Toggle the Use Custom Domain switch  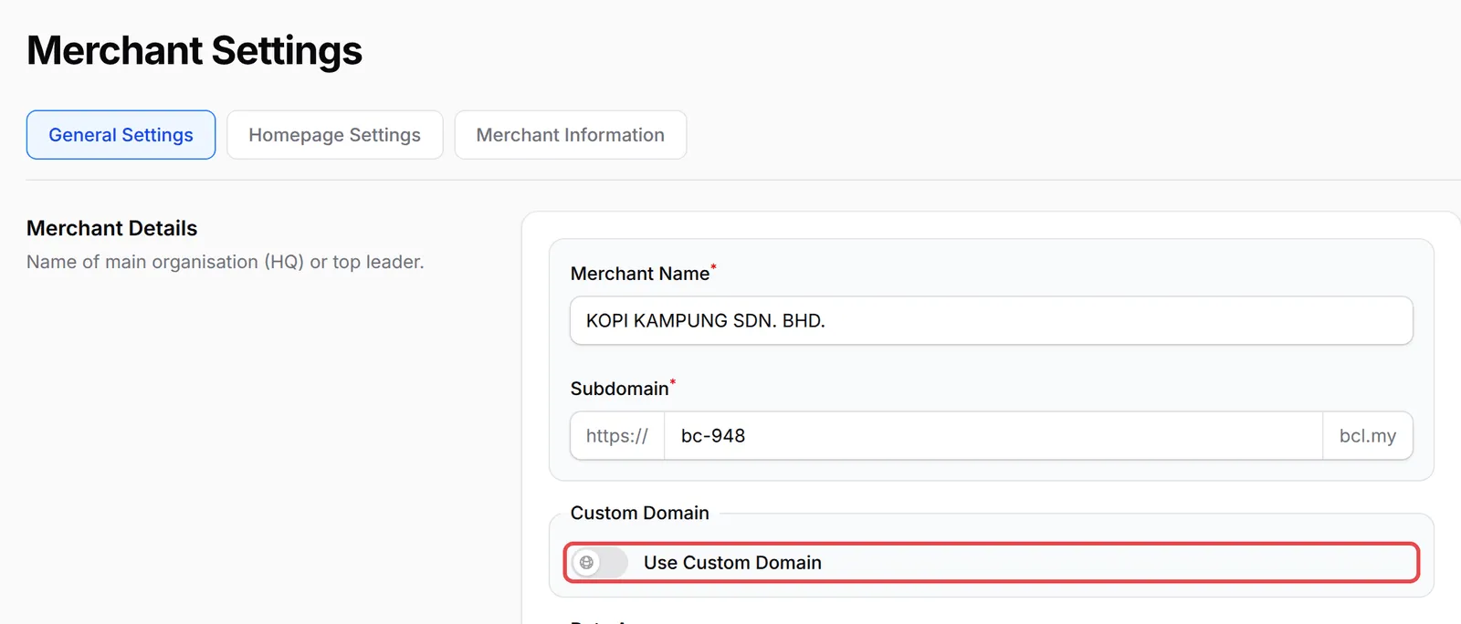pyautogui.click(x=600, y=563)
